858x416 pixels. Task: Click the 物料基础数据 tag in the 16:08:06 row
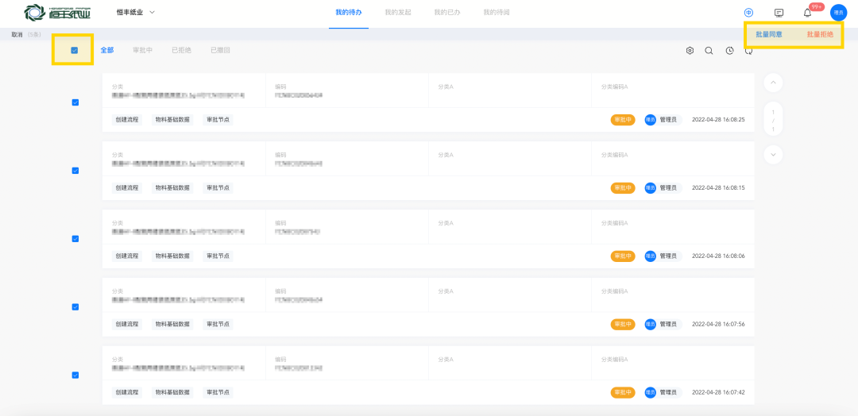[172, 256]
